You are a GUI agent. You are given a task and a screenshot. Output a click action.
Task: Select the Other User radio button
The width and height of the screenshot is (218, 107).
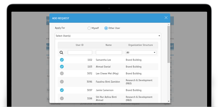coord(106,28)
